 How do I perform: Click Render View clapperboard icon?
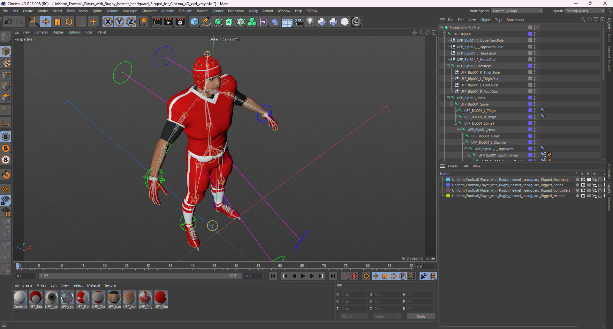(x=157, y=22)
